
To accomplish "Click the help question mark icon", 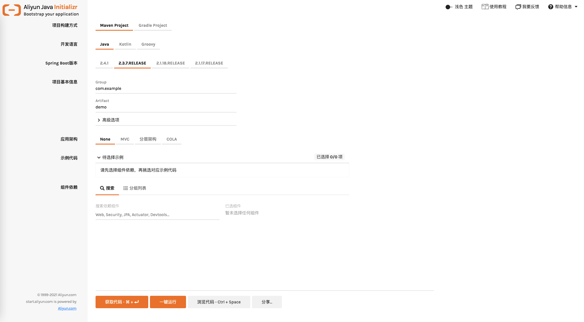I will 550,7.
